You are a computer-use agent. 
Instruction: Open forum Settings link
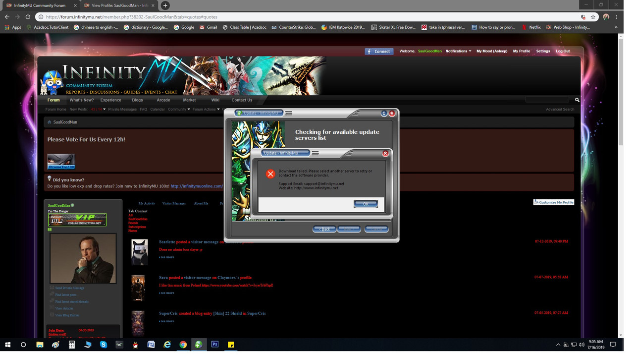click(543, 51)
